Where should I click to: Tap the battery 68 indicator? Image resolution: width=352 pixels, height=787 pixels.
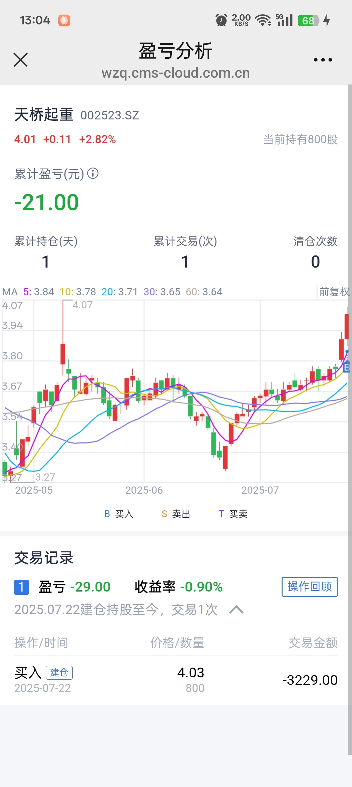[x=308, y=20]
